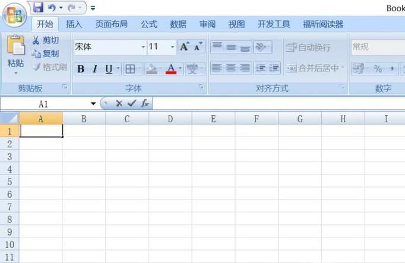
Task: Apply fill color with paint bucket
Action: tap(151, 69)
